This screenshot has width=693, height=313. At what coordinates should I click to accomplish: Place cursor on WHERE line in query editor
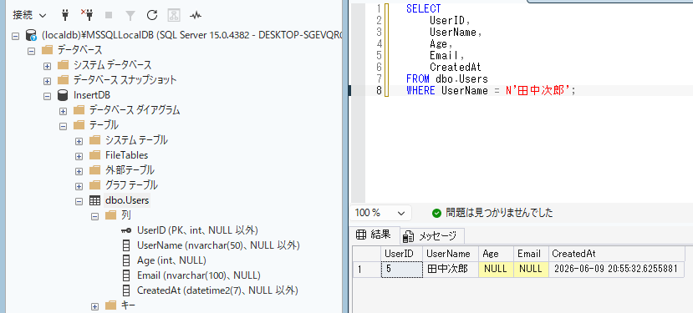pyautogui.click(x=492, y=90)
